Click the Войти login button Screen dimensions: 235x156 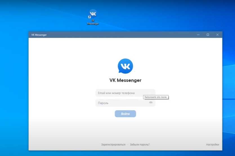click(x=125, y=114)
